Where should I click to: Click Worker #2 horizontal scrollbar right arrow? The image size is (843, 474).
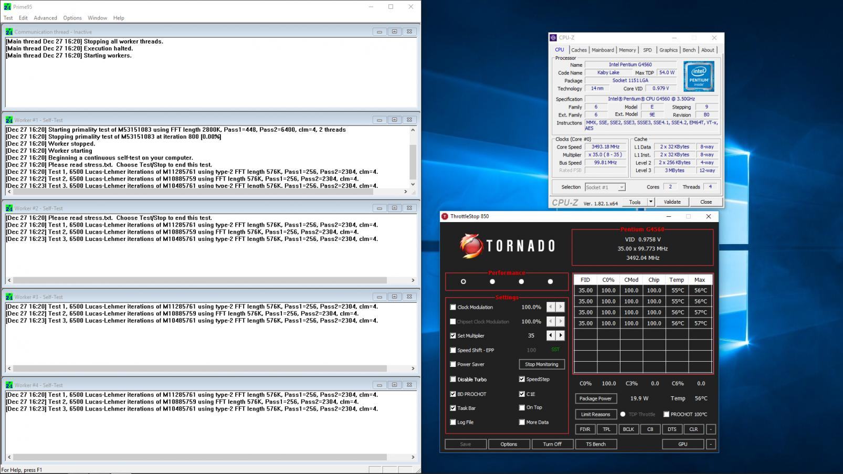pos(413,280)
